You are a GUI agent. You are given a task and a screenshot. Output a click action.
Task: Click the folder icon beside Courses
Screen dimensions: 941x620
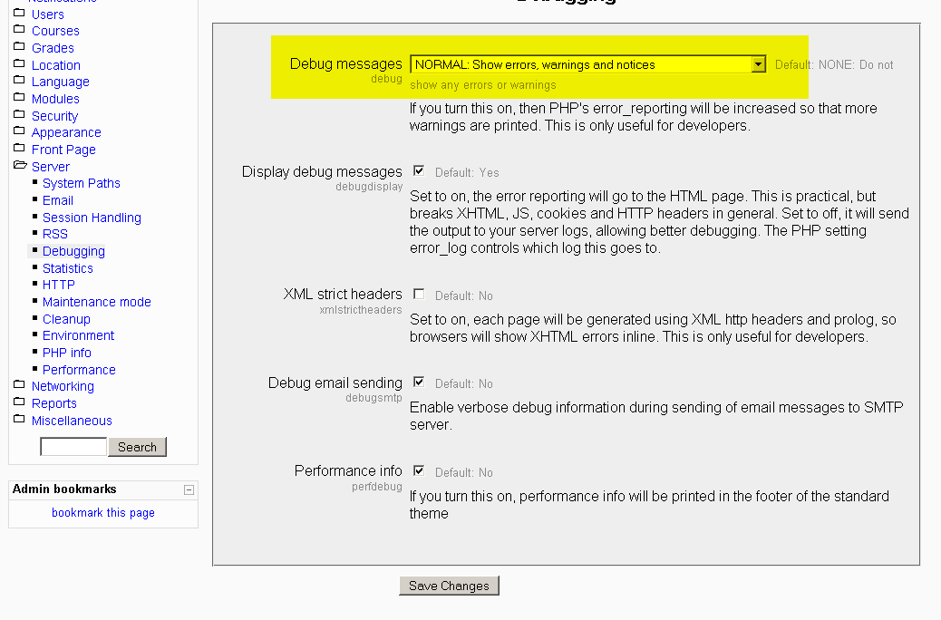19,29
